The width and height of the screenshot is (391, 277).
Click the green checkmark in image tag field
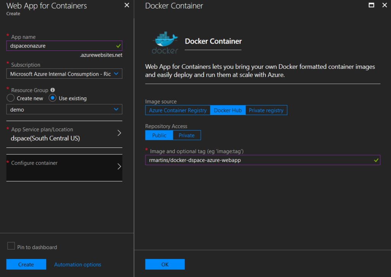[376, 160]
